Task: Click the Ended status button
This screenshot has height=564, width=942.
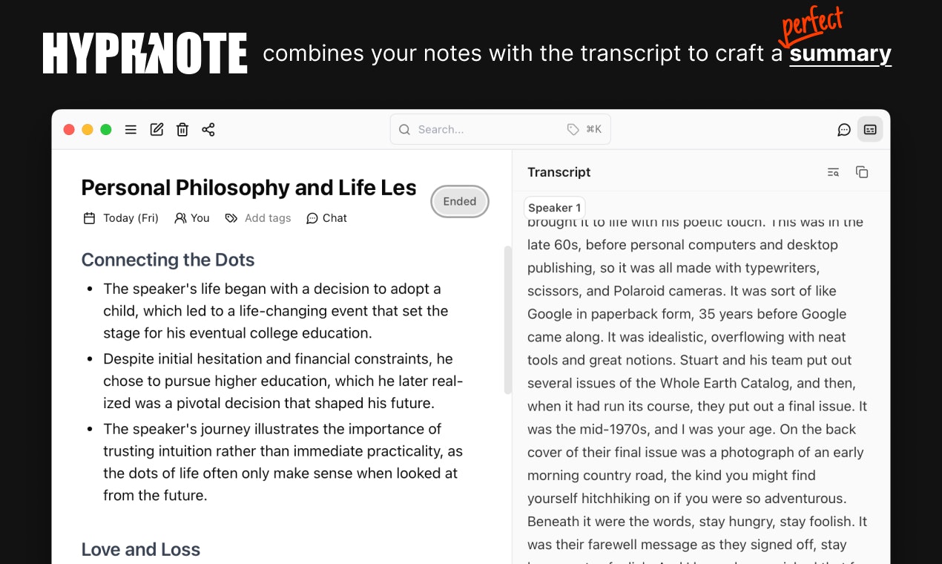Action: pos(460,201)
